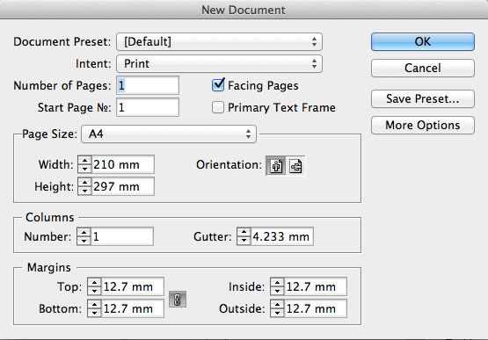
Task: Select landscape orientation icon
Action: point(295,166)
